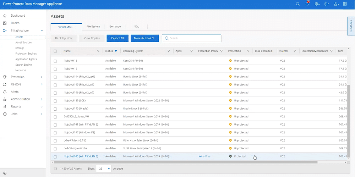The image size is (355, 177).
Task: Expand the Administration menu chevron
Action: (42, 99)
